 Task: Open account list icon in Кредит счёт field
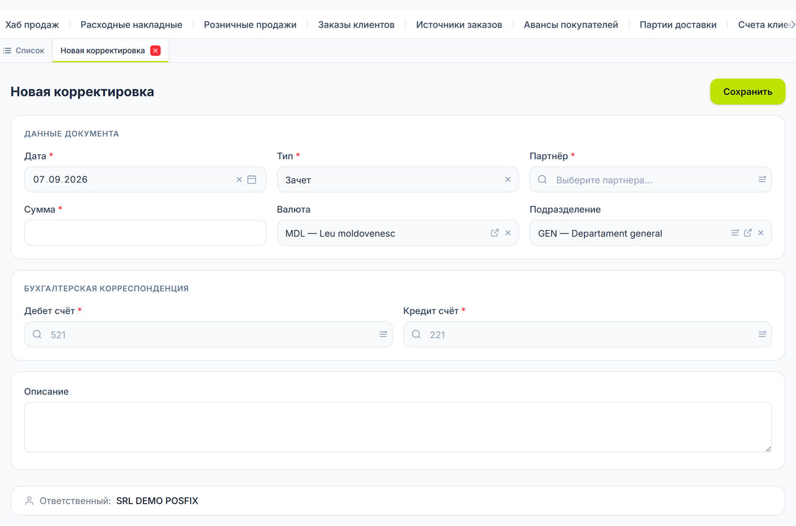[x=762, y=334]
